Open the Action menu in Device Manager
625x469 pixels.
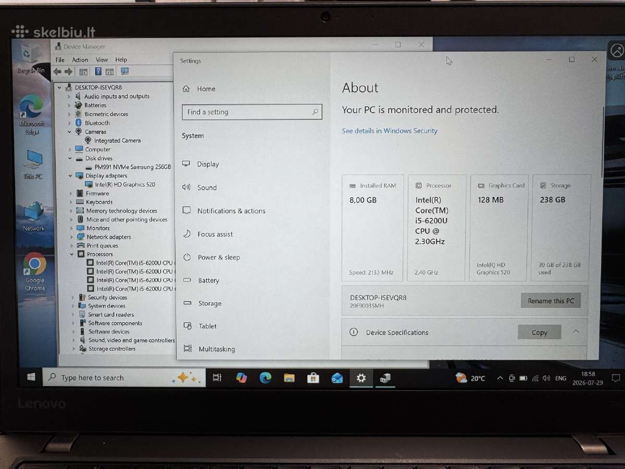[80, 60]
